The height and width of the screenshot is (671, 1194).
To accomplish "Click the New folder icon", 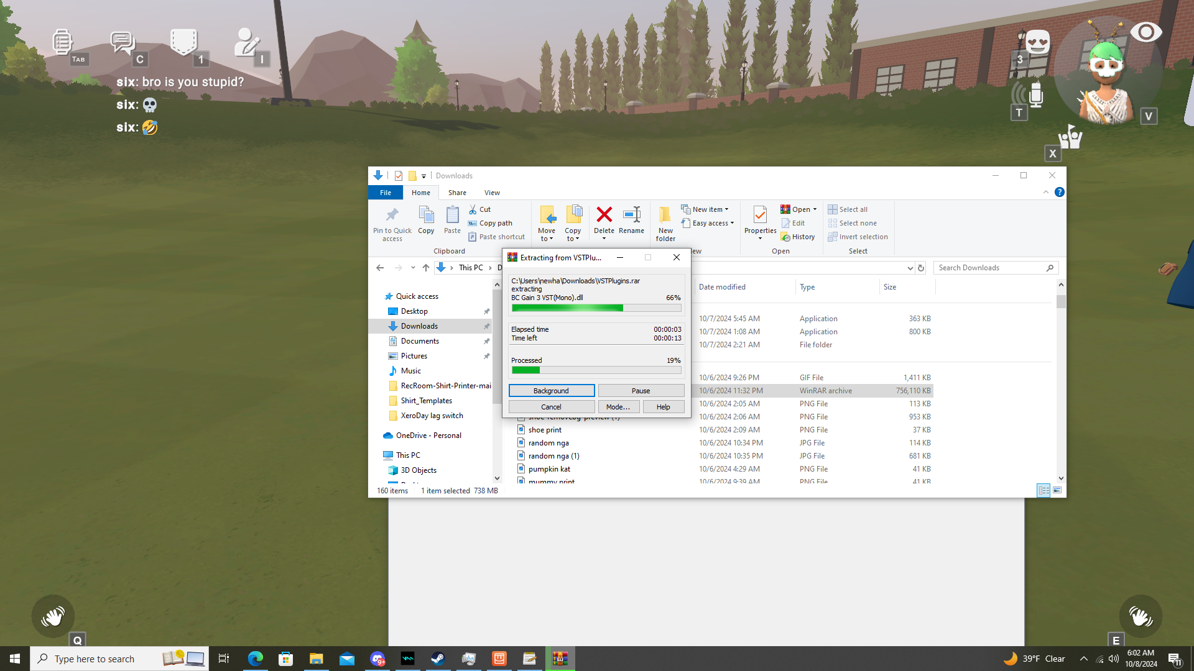I will (665, 216).
